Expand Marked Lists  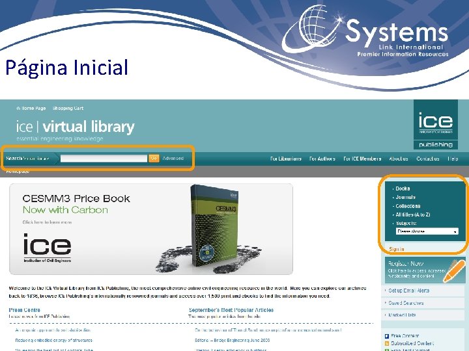coord(402,315)
